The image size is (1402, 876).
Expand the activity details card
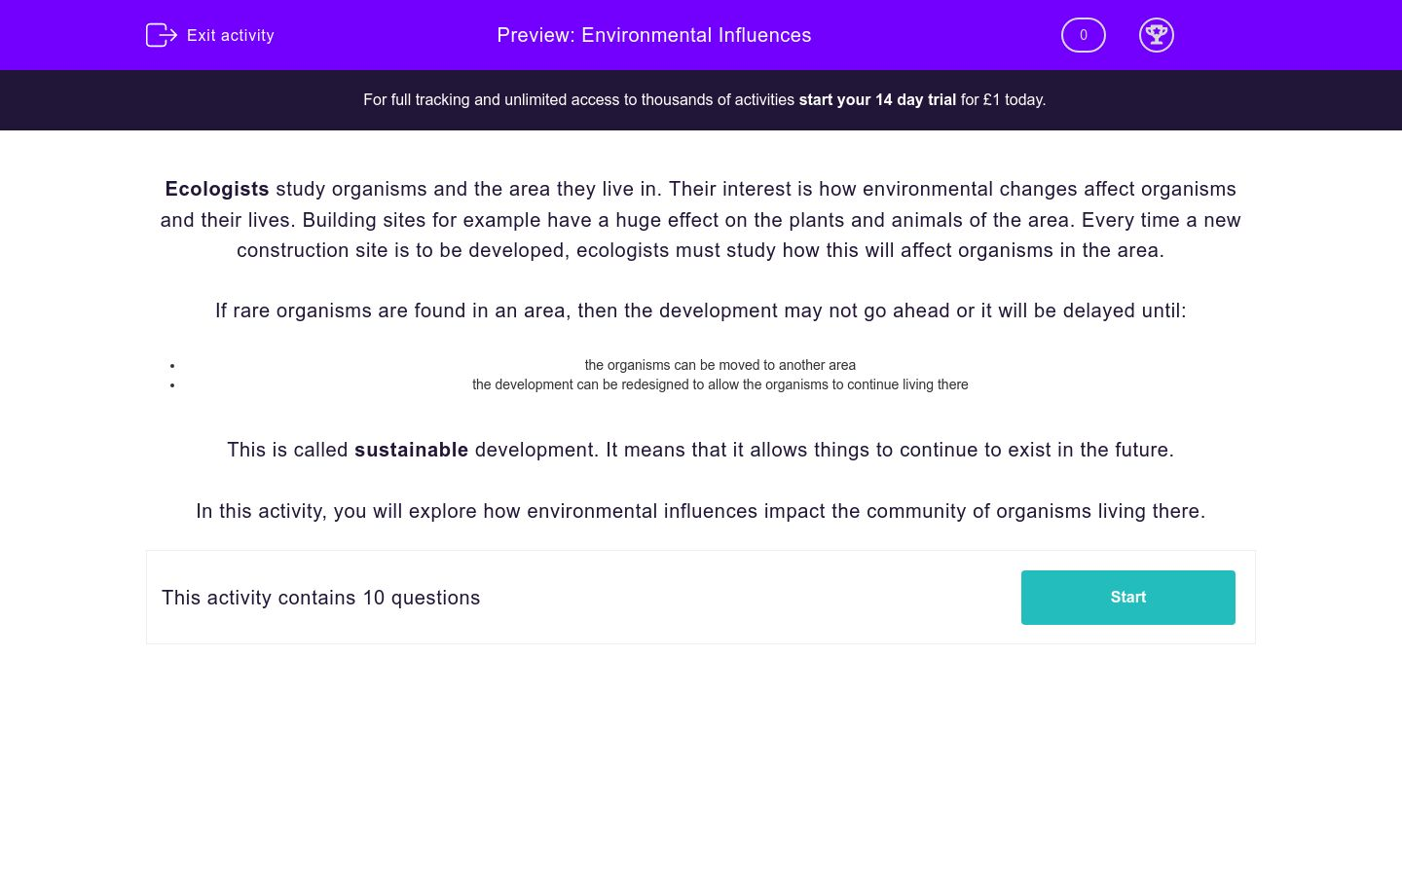coord(701,597)
